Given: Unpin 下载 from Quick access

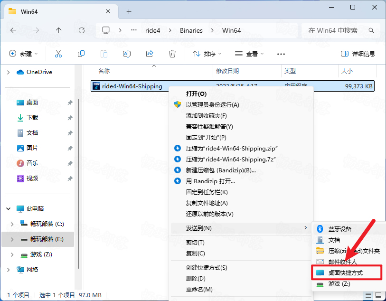Looking at the screenshot, I should 70,118.
